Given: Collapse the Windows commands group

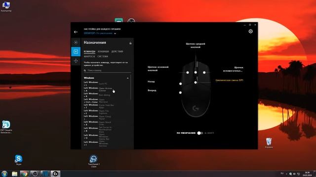Looking at the screenshot, I should coord(127,78).
